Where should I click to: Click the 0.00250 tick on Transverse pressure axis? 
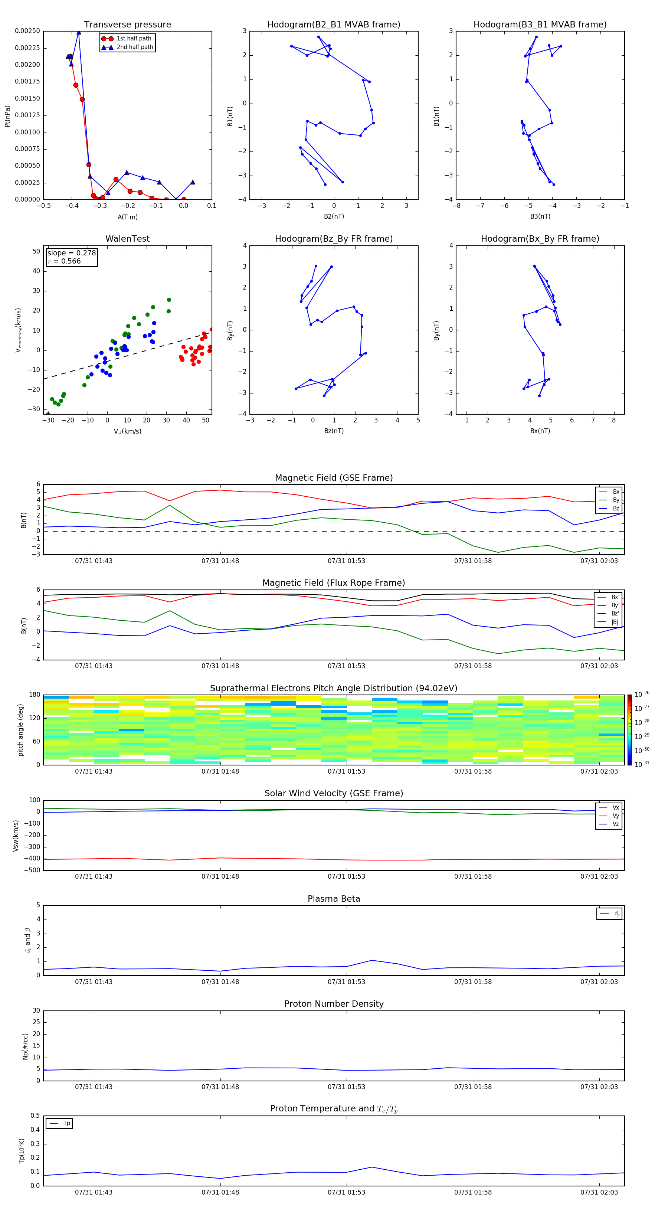click(x=27, y=31)
